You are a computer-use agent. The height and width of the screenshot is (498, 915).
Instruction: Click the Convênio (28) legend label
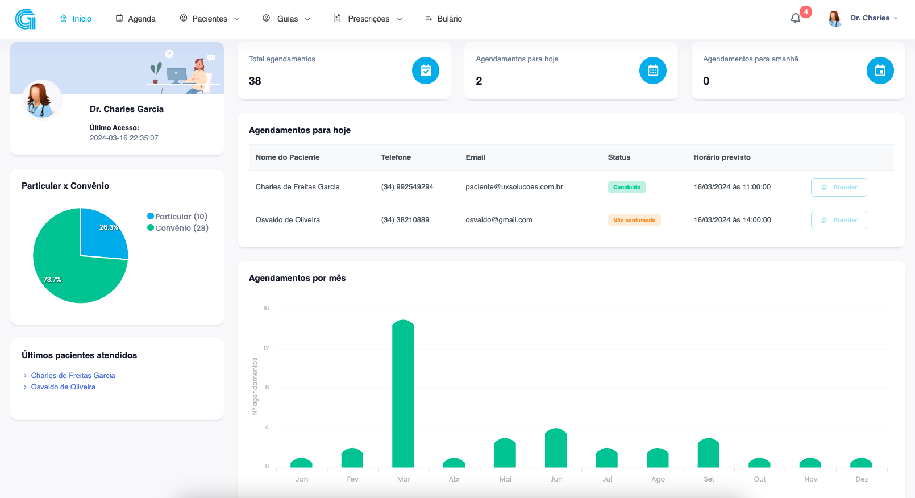[182, 228]
